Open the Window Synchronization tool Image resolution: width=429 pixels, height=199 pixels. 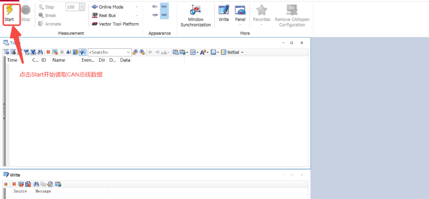(195, 15)
